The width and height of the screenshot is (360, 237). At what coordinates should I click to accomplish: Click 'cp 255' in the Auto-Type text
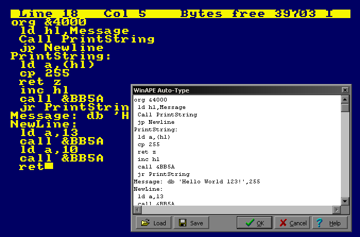pyautogui.click(x=149, y=145)
